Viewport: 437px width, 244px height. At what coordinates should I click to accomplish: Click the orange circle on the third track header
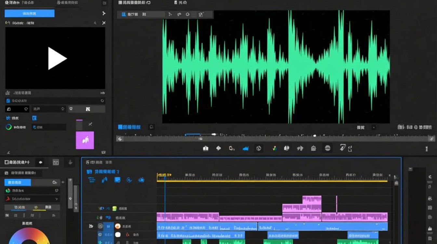pyautogui.click(x=118, y=226)
